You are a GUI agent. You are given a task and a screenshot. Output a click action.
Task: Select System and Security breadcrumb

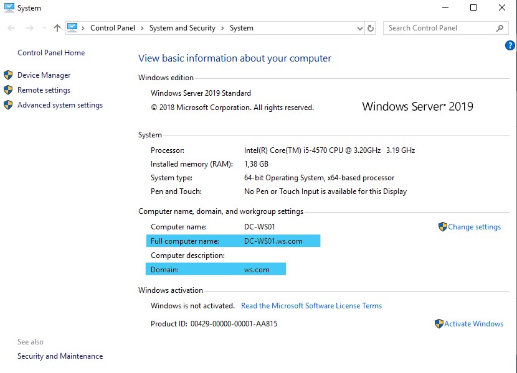(183, 28)
